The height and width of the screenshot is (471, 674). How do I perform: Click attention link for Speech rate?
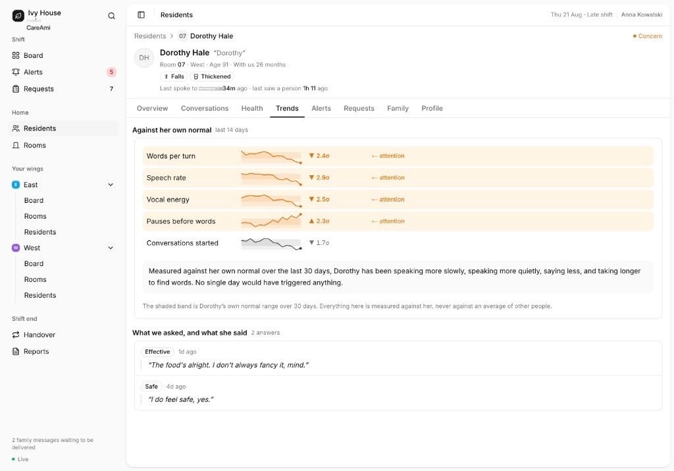(x=388, y=178)
